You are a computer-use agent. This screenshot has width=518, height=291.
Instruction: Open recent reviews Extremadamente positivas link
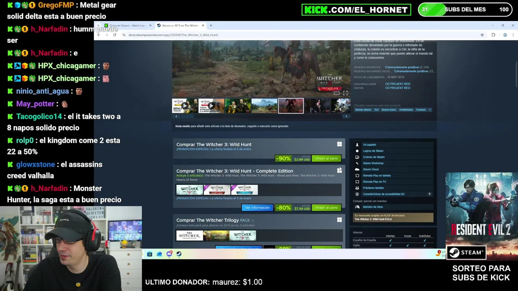(x=402, y=67)
